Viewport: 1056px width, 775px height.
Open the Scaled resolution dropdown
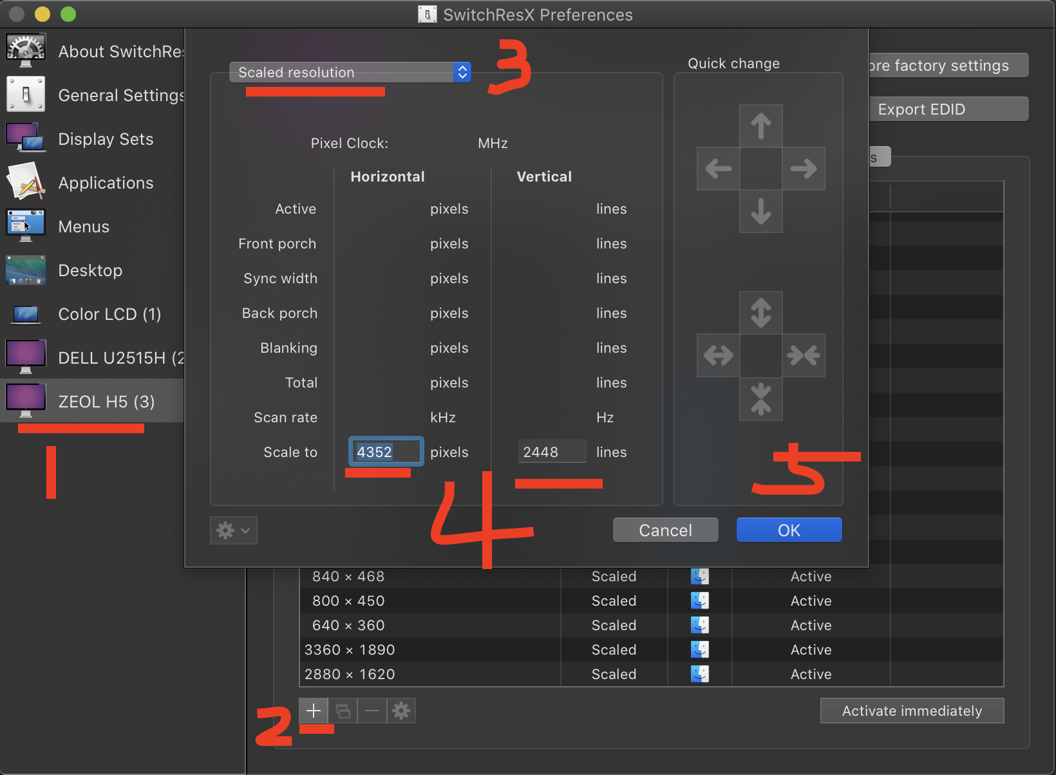coord(350,72)
